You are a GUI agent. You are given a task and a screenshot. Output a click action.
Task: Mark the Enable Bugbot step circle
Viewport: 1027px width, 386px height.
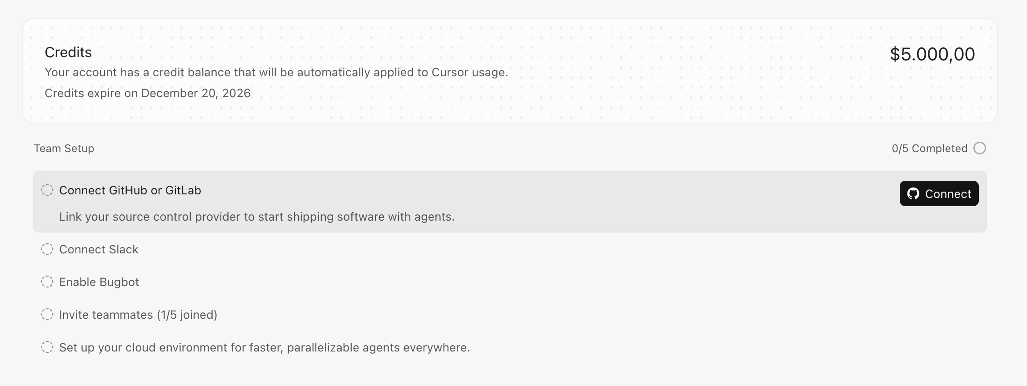tap(47, 282)
